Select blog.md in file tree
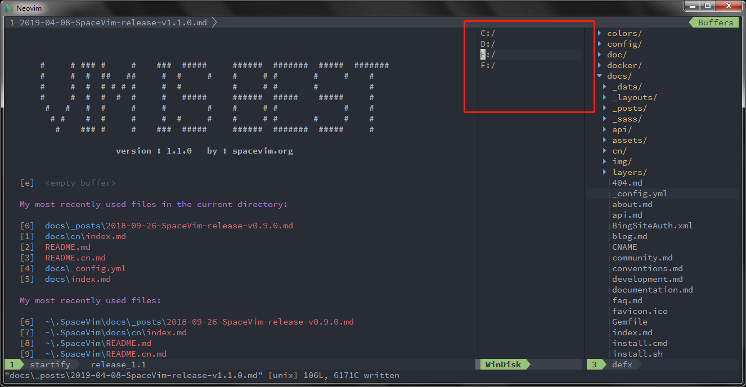 [630, 236]
